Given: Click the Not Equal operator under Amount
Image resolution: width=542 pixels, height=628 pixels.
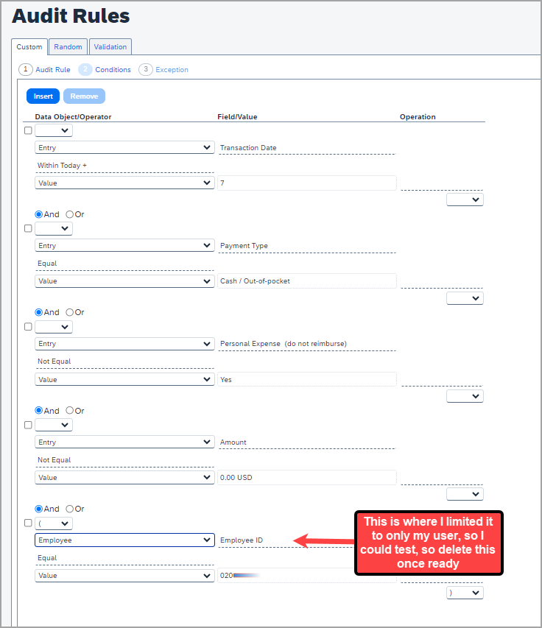Looking at the screenshot, I should 54,460.
